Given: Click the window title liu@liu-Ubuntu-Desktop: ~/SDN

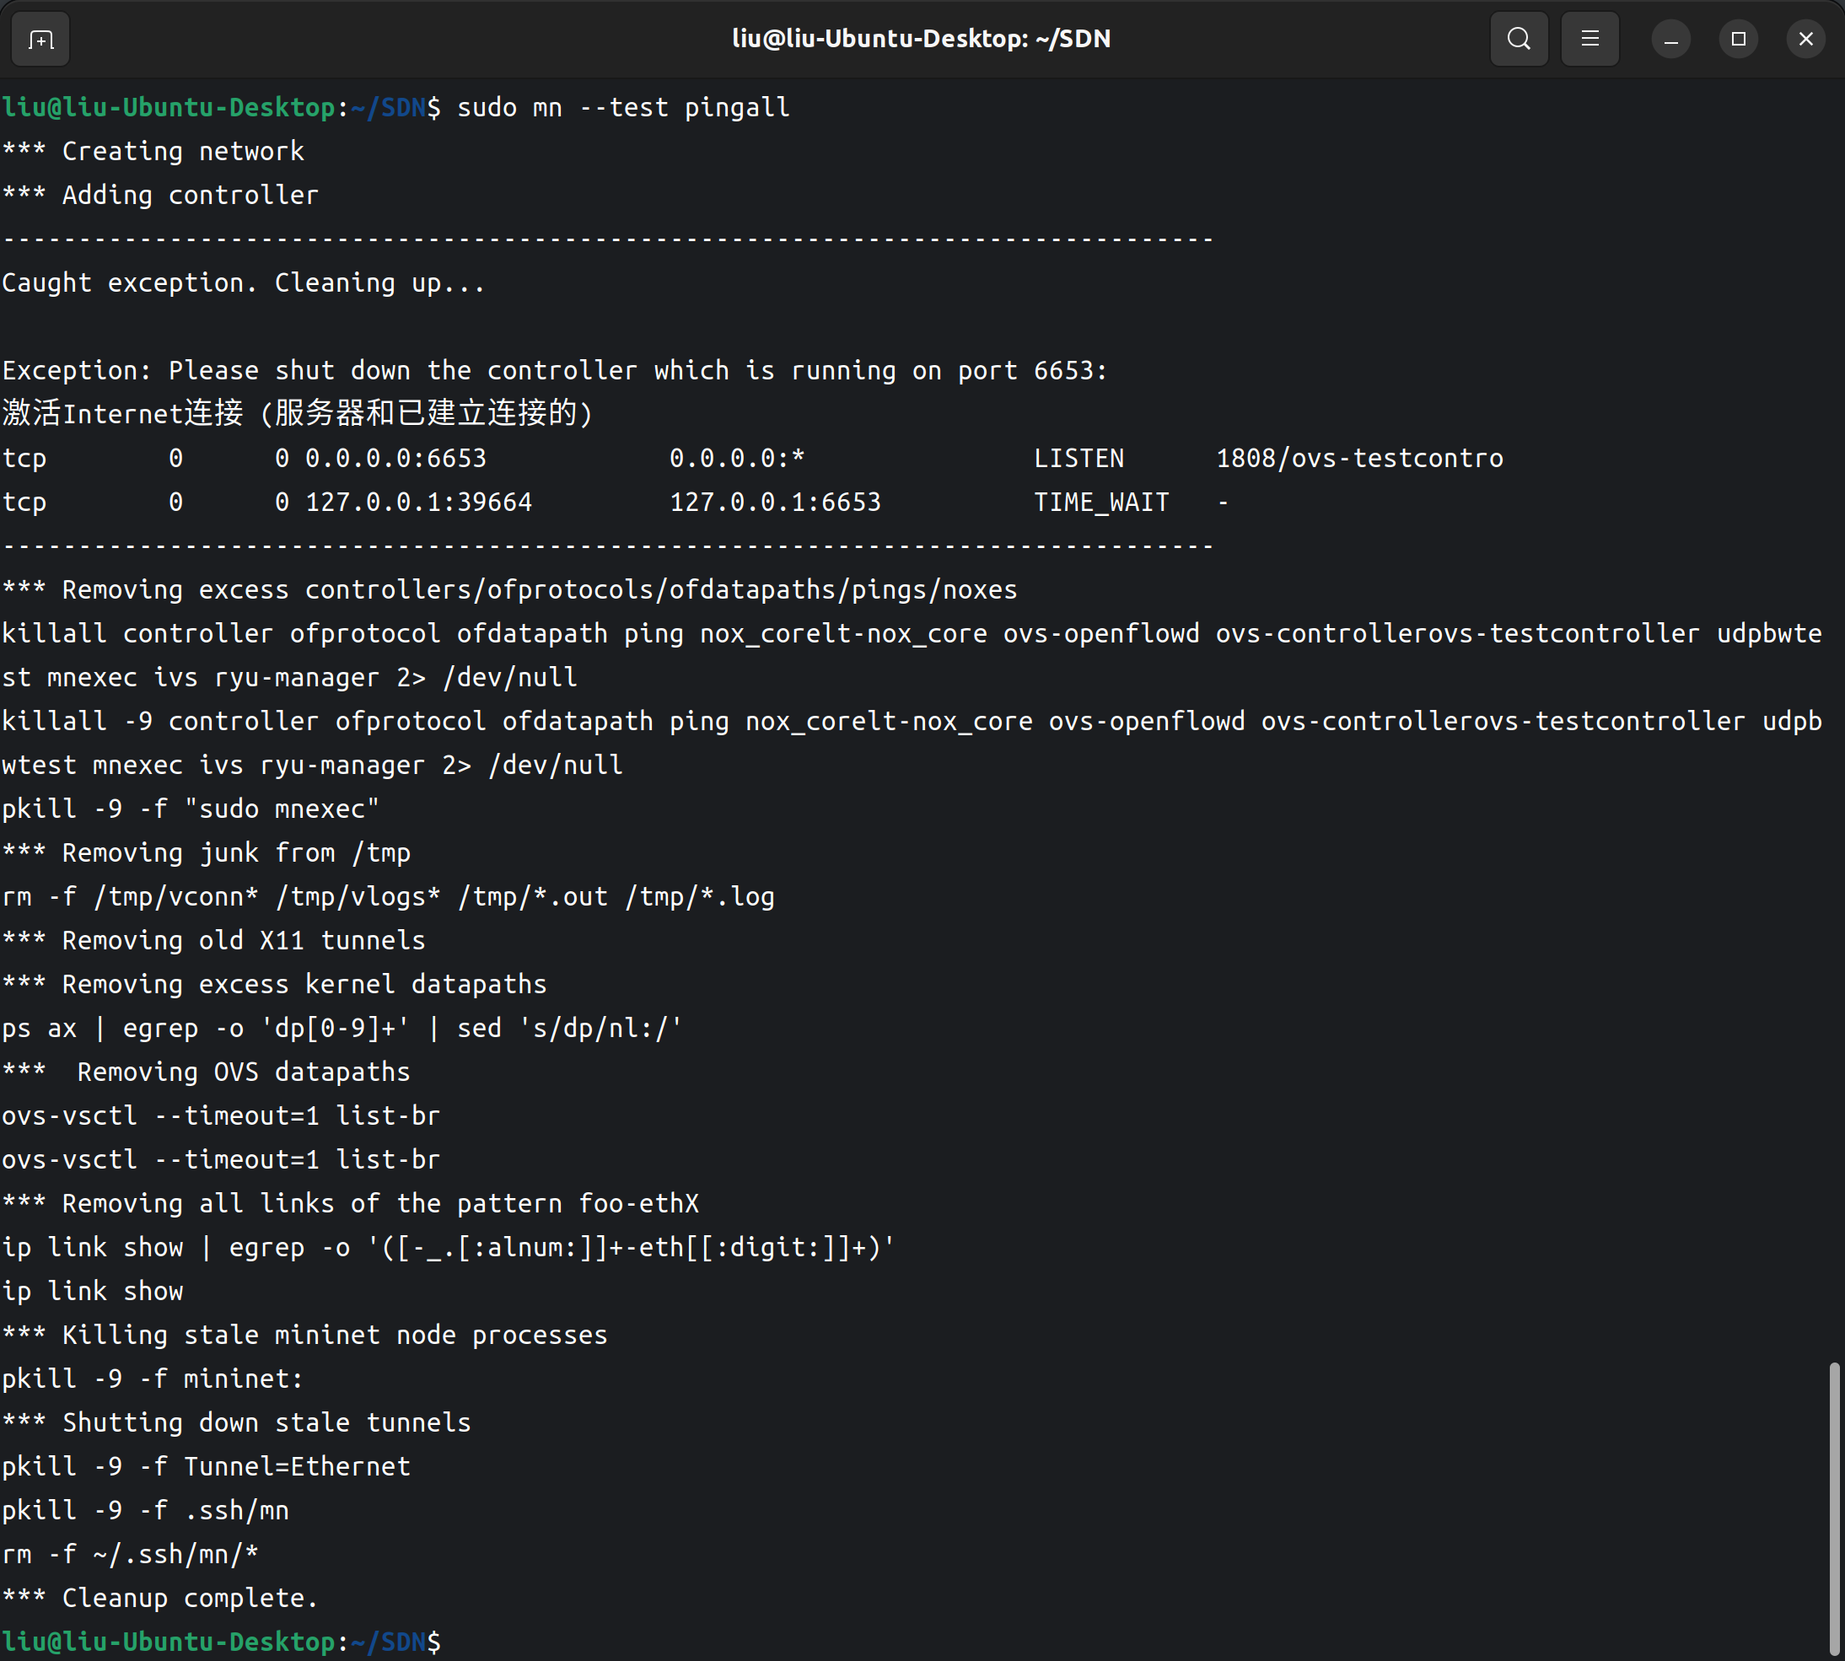Looking at the screenshot, I should 921,40.
